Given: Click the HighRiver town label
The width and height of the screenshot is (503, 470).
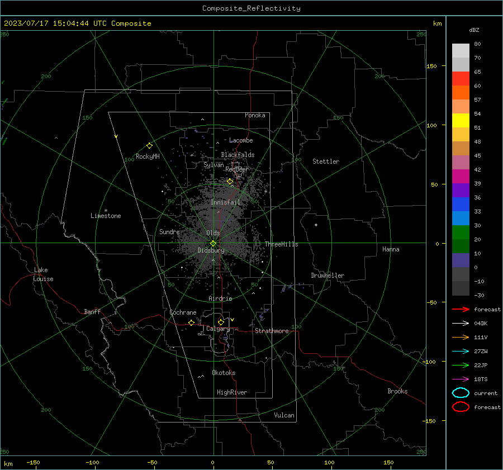Looking at the screenshot, I should [232, 392].
